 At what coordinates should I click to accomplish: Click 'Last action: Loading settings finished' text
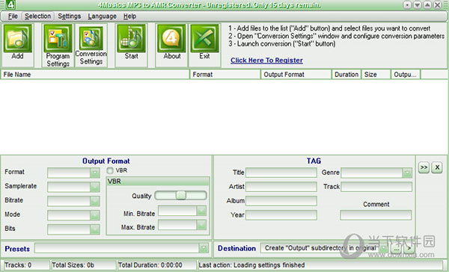coord(251,265)
